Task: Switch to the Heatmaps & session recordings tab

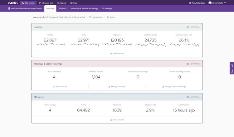Action: point(84,9)
